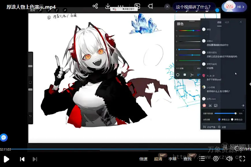Click the share icon in top bar
This screenshot has height=167, width=251.
[95, 6]
